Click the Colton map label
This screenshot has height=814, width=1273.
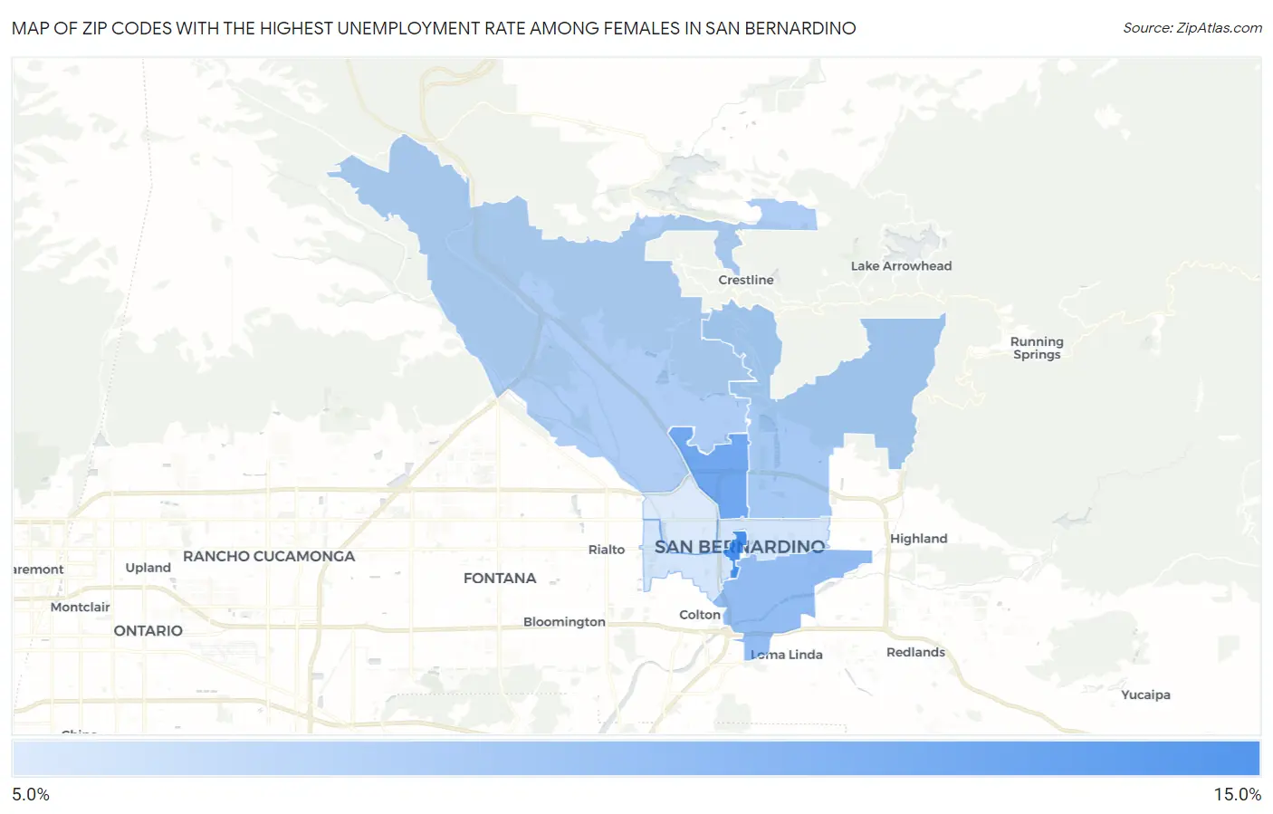(x=700, y=615)
